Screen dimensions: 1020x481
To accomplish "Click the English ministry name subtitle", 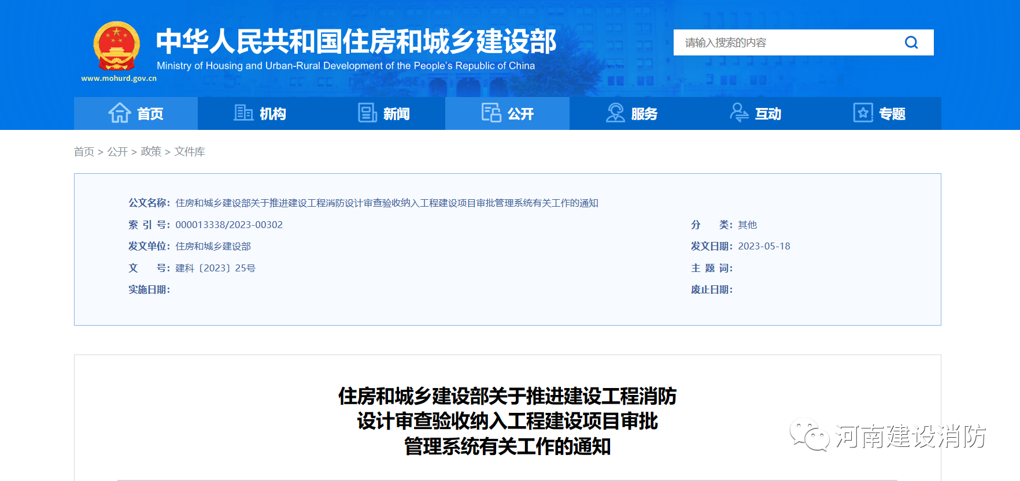I will (x=346, y=66).
